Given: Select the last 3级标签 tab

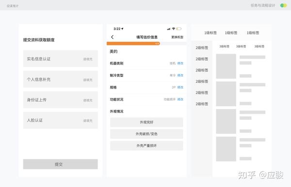Looking at the screenshot, I should [x=259, y=47].
